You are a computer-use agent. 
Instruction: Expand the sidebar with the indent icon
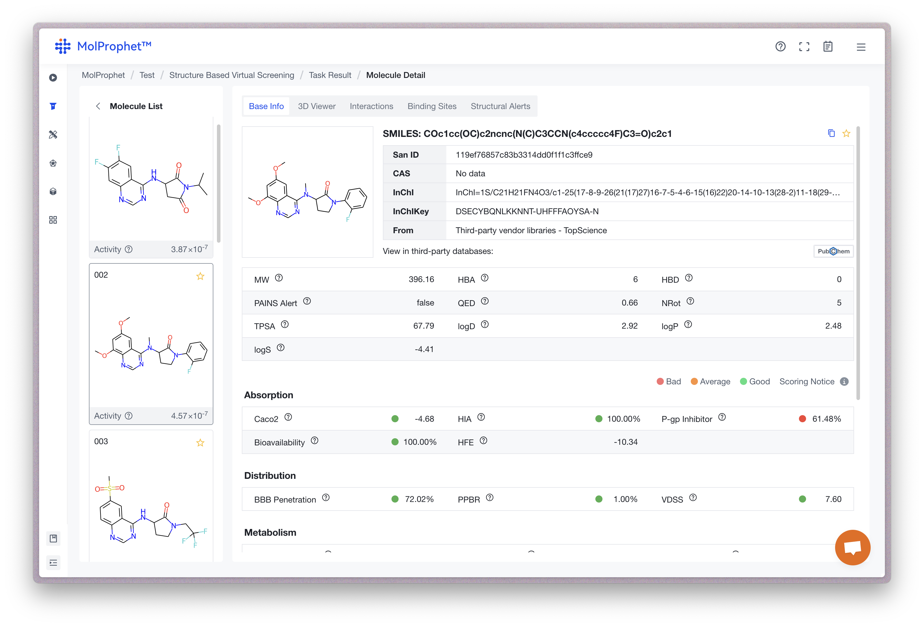[53, 563]
